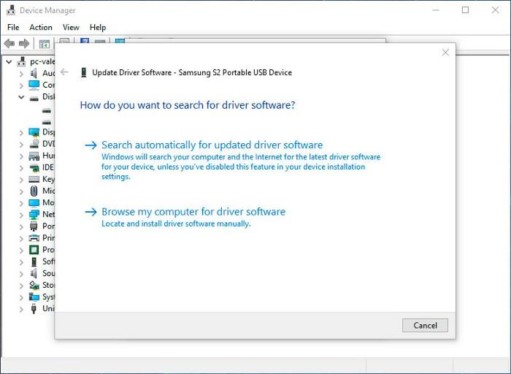Select the System devices category icon
The width and height of the screenshot is (511, 374).
point(34,297)
